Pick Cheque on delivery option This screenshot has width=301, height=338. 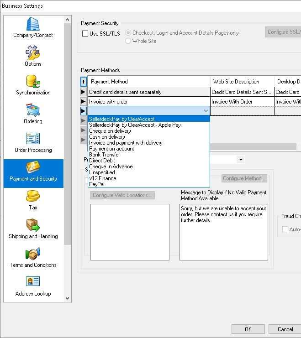[149, 131]
